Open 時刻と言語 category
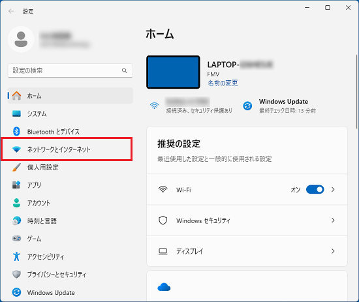Viewport: 359px width, 302px height. pyautogui.click(x=70, y=220)
